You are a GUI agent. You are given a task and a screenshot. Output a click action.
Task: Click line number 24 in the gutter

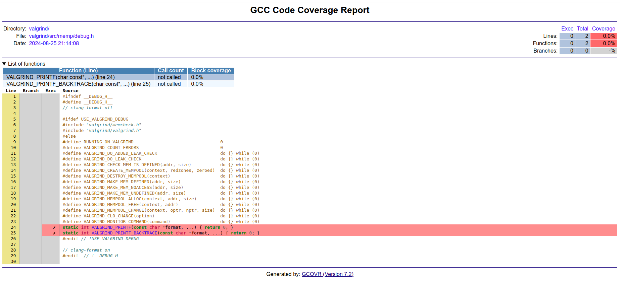click(13, 227)
